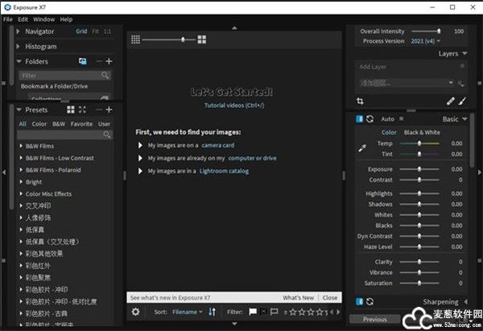Collapse the Folders panel

(19, 61)
